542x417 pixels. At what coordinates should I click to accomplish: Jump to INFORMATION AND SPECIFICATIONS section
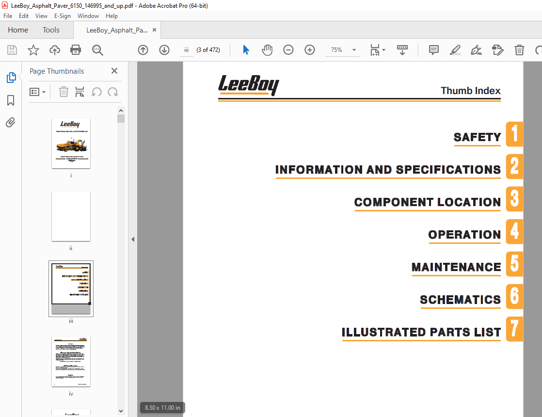(x=388, y=170)
